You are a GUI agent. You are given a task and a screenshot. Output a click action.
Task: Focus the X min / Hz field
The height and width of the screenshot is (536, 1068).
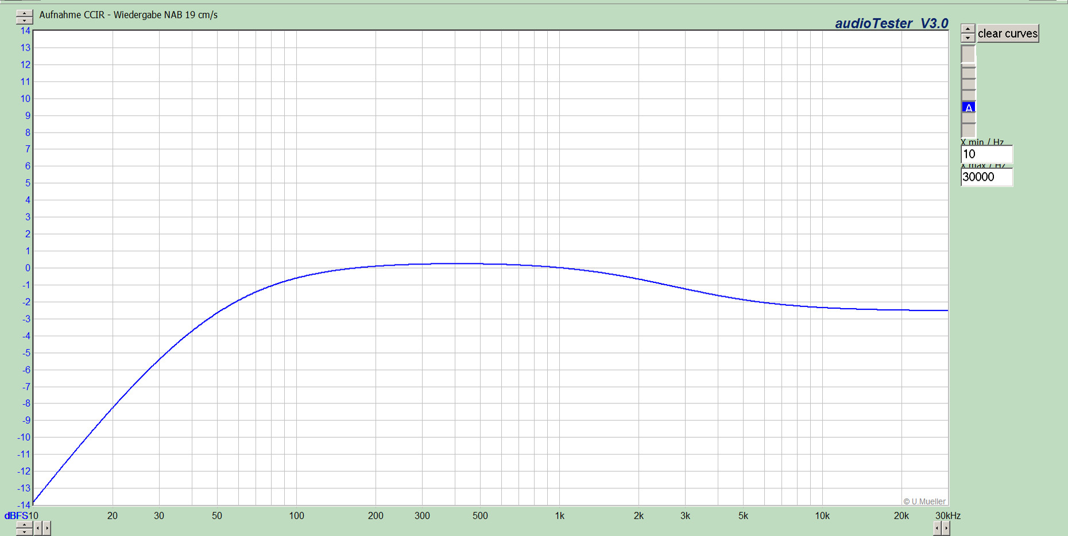[x=986, y=154]
